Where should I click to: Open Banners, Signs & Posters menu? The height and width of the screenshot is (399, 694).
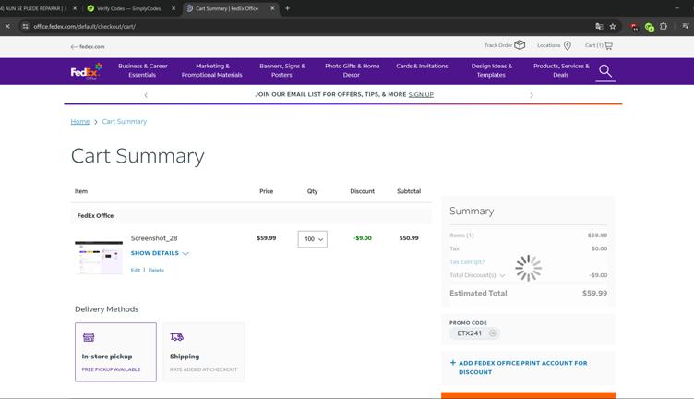point(282,70)
